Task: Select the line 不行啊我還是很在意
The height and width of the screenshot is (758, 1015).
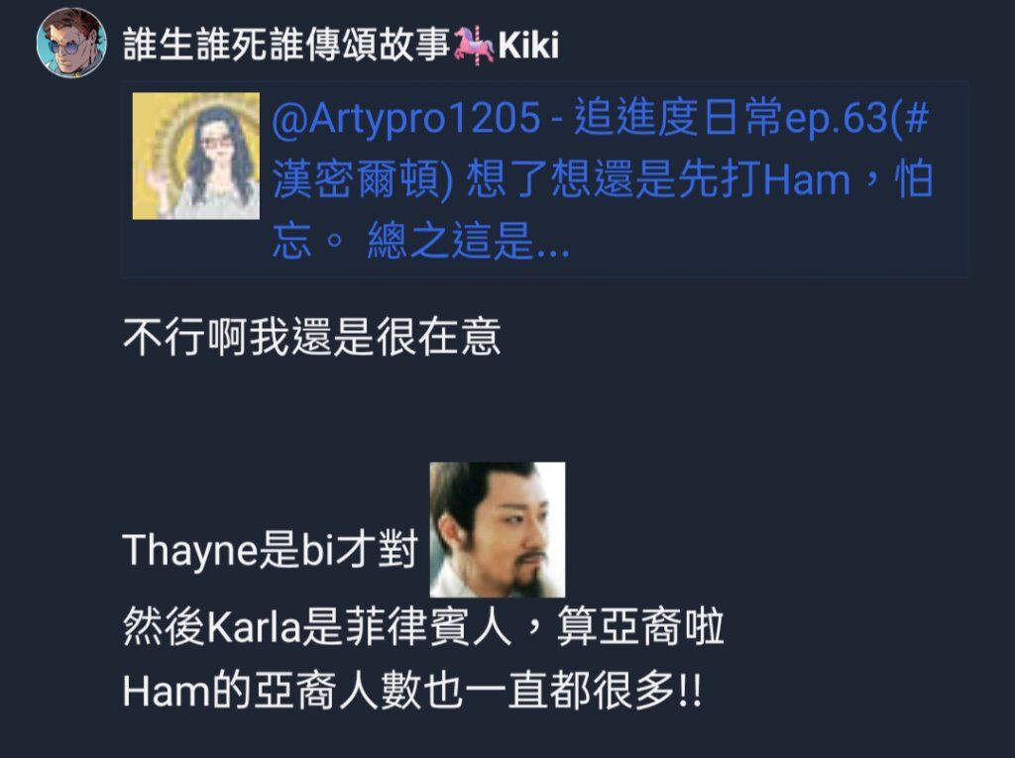Action: [x=312, y=337]
